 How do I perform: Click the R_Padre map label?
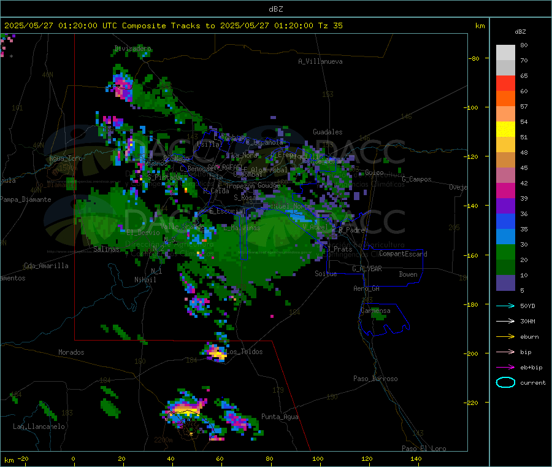[x=351, y=230]
